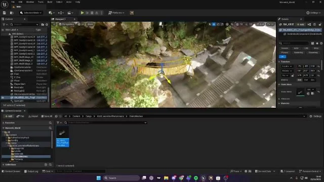Open the File menu
The height and width of the screenshot is (182, 324).
pos(13,2)
